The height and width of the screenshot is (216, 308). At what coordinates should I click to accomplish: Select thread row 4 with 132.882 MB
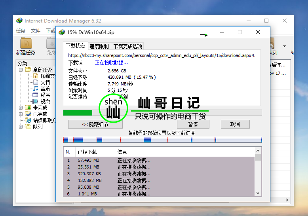[x=159, y=180]
